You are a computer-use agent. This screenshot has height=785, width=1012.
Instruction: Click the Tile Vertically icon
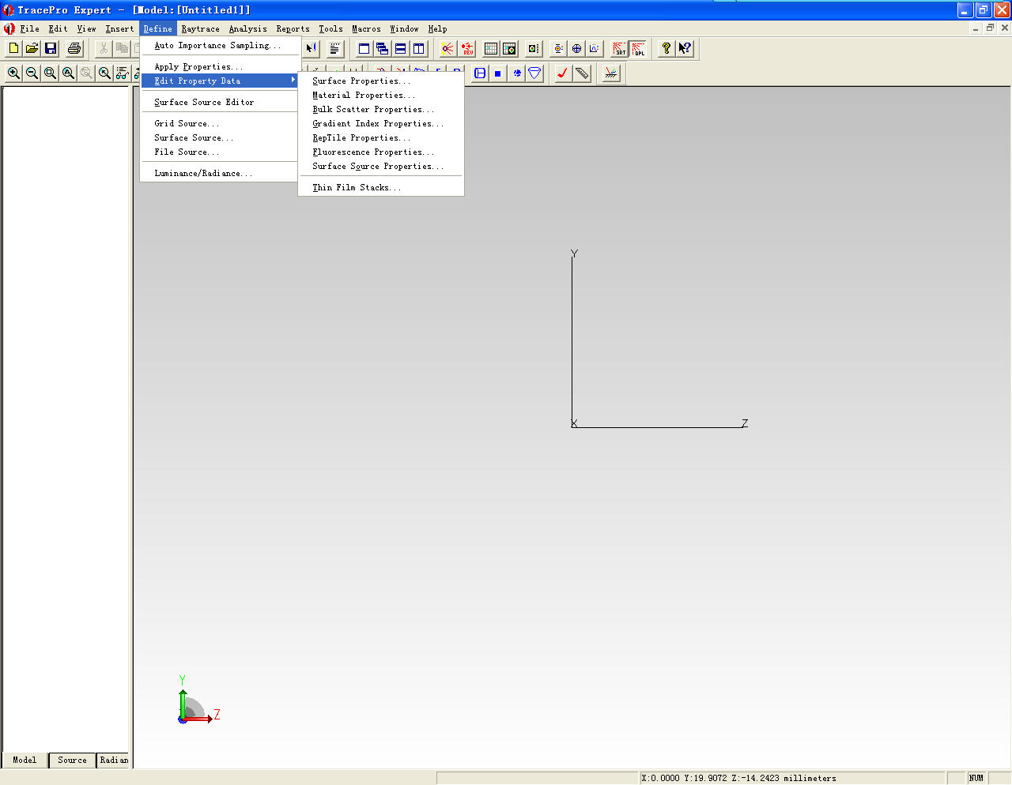418,48
